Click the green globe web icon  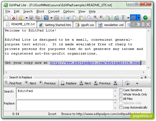[145, 18]
